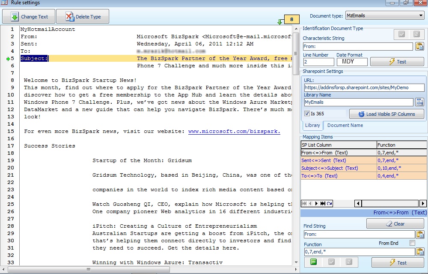Click refresh icon in Identification Document Type group

pos(416,34)
